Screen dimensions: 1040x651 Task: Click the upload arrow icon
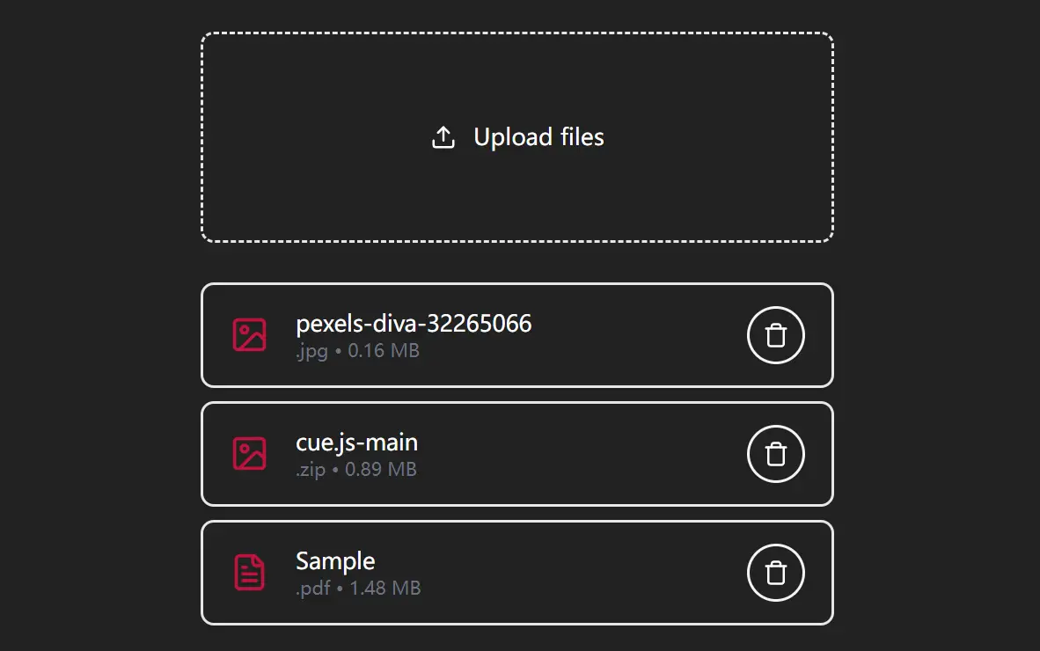(x=443, y=136)
